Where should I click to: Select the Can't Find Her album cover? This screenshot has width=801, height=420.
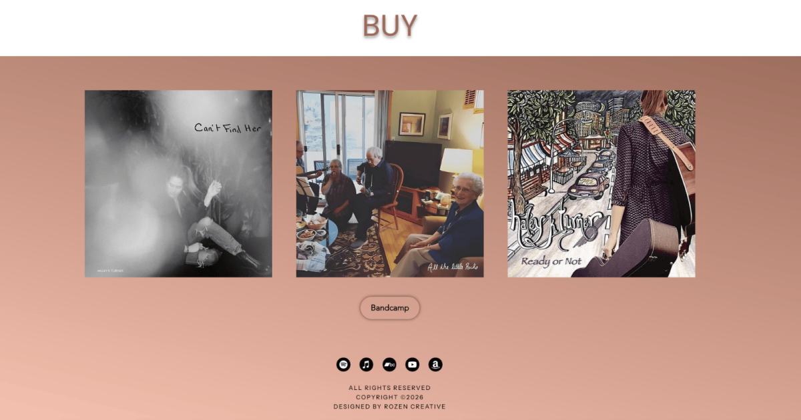178,183
